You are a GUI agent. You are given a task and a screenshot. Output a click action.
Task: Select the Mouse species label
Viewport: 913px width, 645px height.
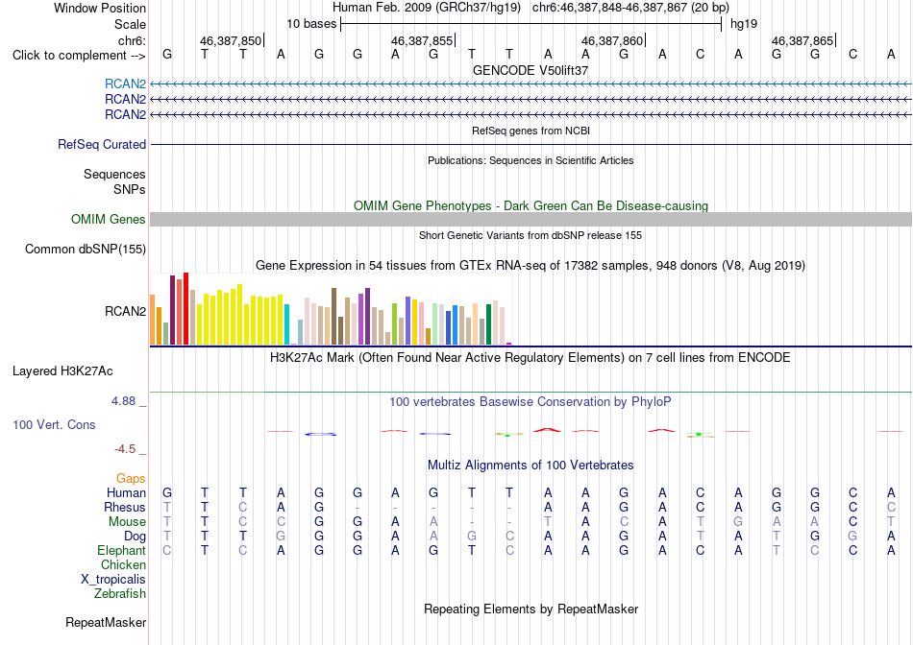pyautogui.click(x=127, y=522)
